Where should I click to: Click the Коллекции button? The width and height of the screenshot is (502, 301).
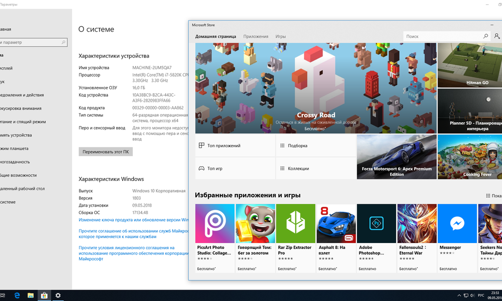316,168
